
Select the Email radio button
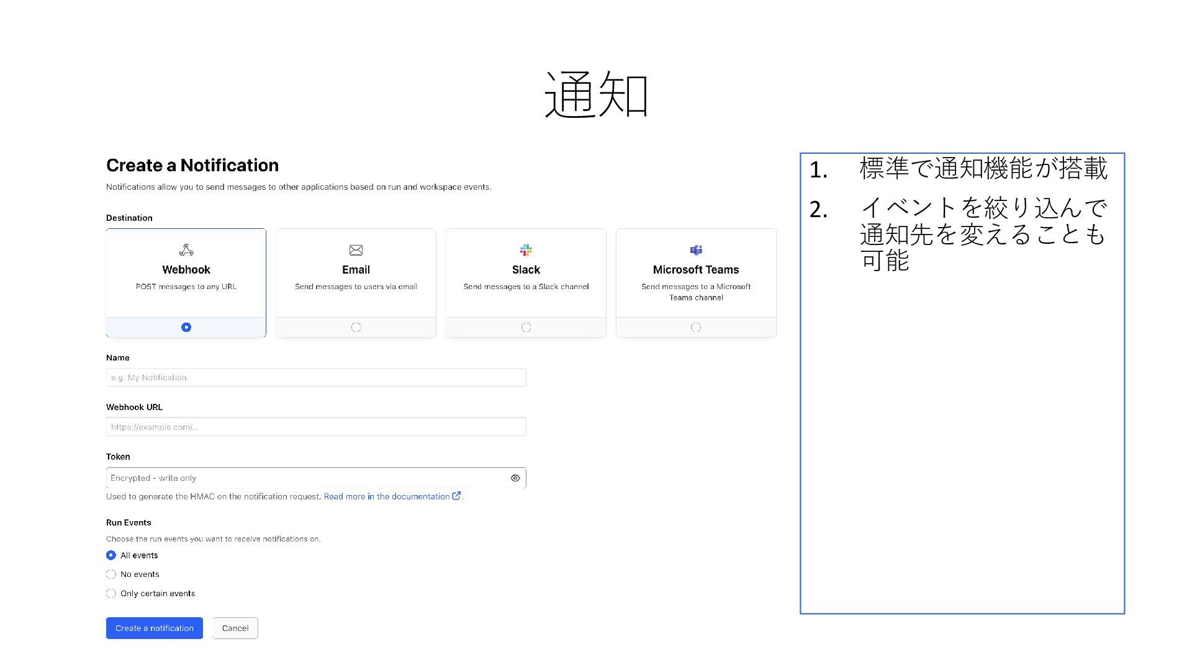[x=356, y=328]
